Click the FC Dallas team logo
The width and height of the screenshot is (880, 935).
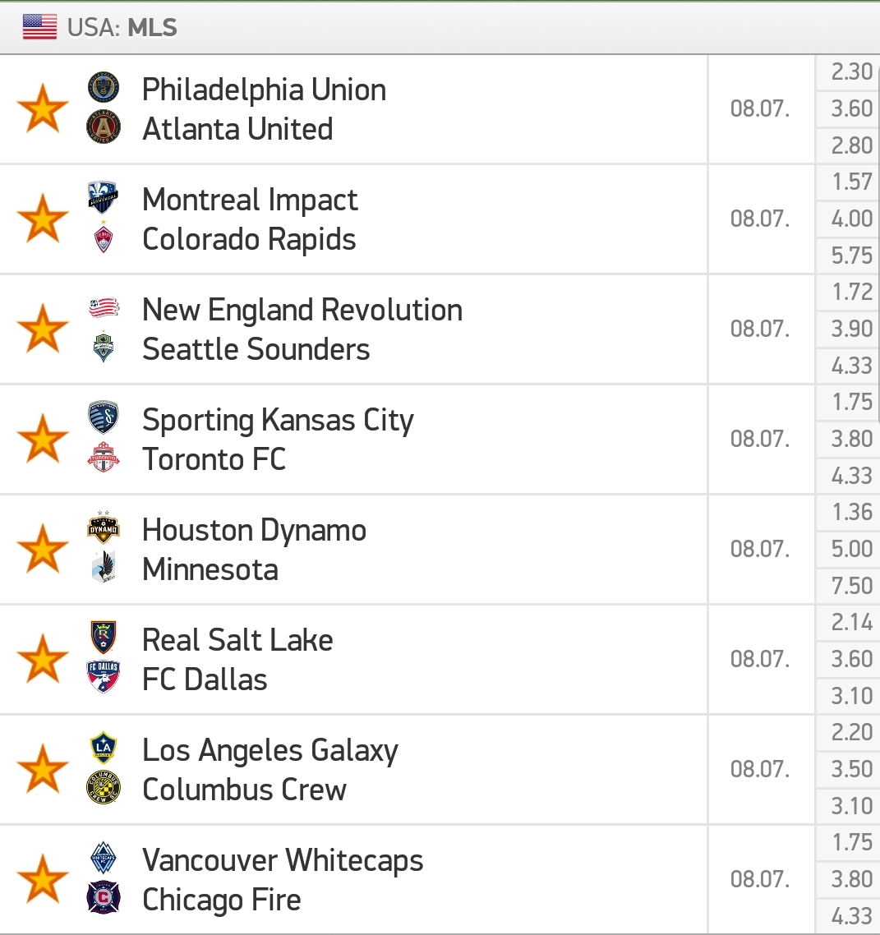104,677
